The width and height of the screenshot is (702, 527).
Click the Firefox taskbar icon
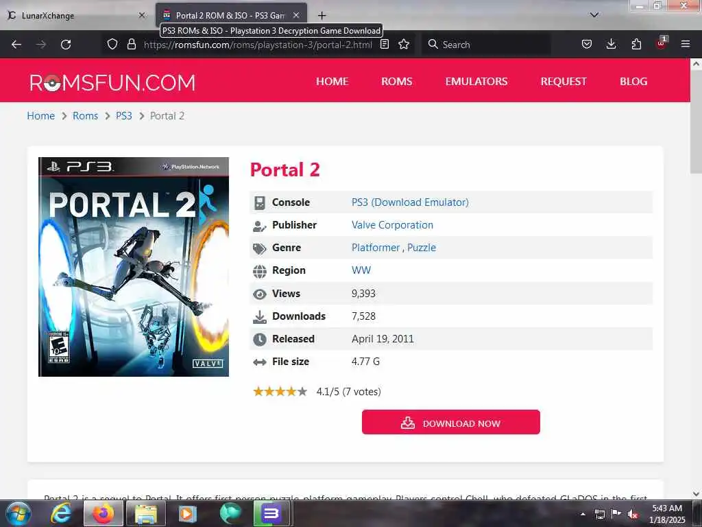coord(103,513)
